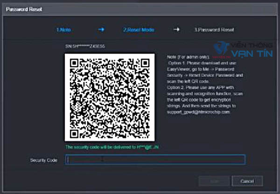Viewport: 280px width, 194px height.
Task: Click the white arrow after 2.Reset Mode
Action: click(176, 29)
